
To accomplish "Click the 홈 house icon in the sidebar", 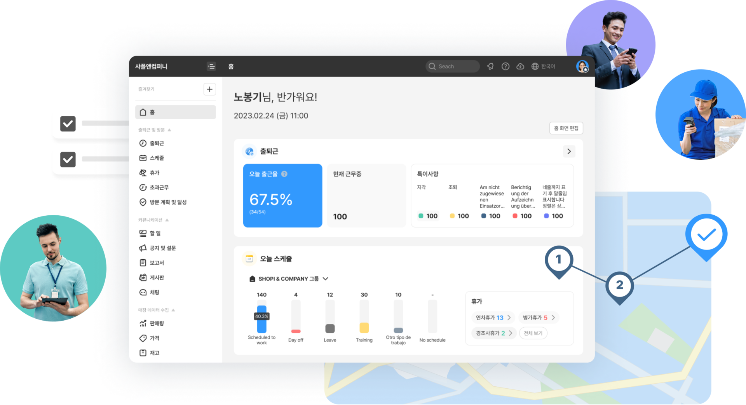I will click(143, 112).
